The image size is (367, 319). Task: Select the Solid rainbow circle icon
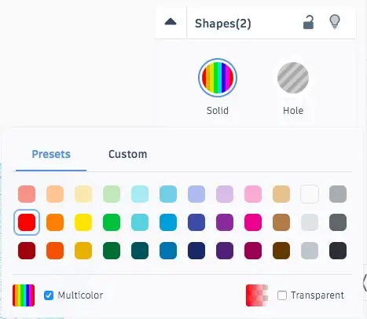coord(218,78)
